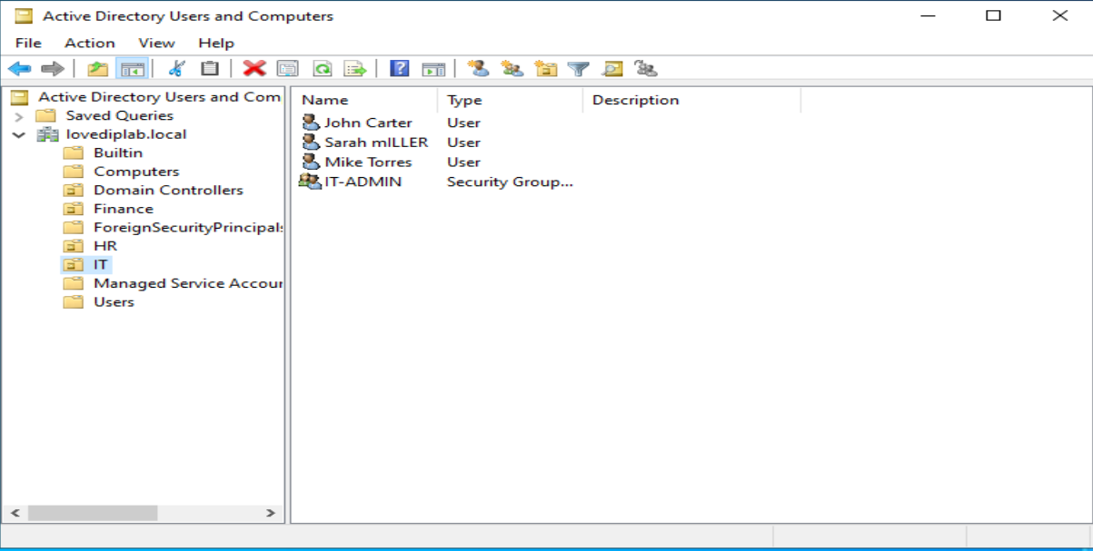Click the lovediplab.local domain icon
The image size is (1093, 551).
coord(48,134)
